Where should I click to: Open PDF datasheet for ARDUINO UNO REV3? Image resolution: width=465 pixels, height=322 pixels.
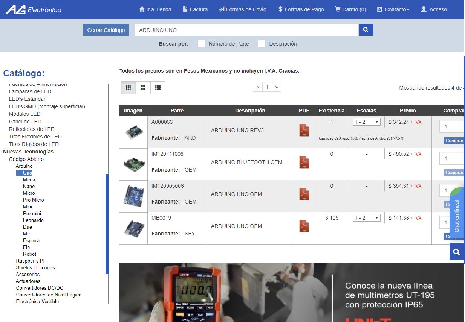304,130
